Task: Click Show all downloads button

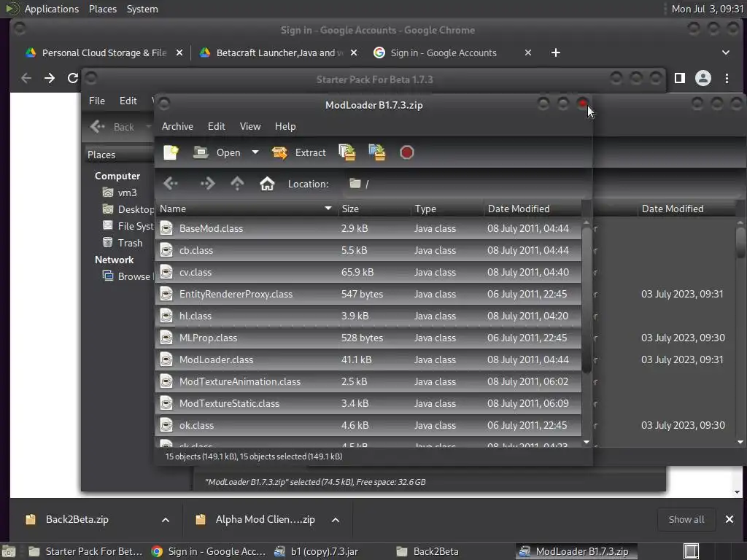Action: (x=686, y=519)
